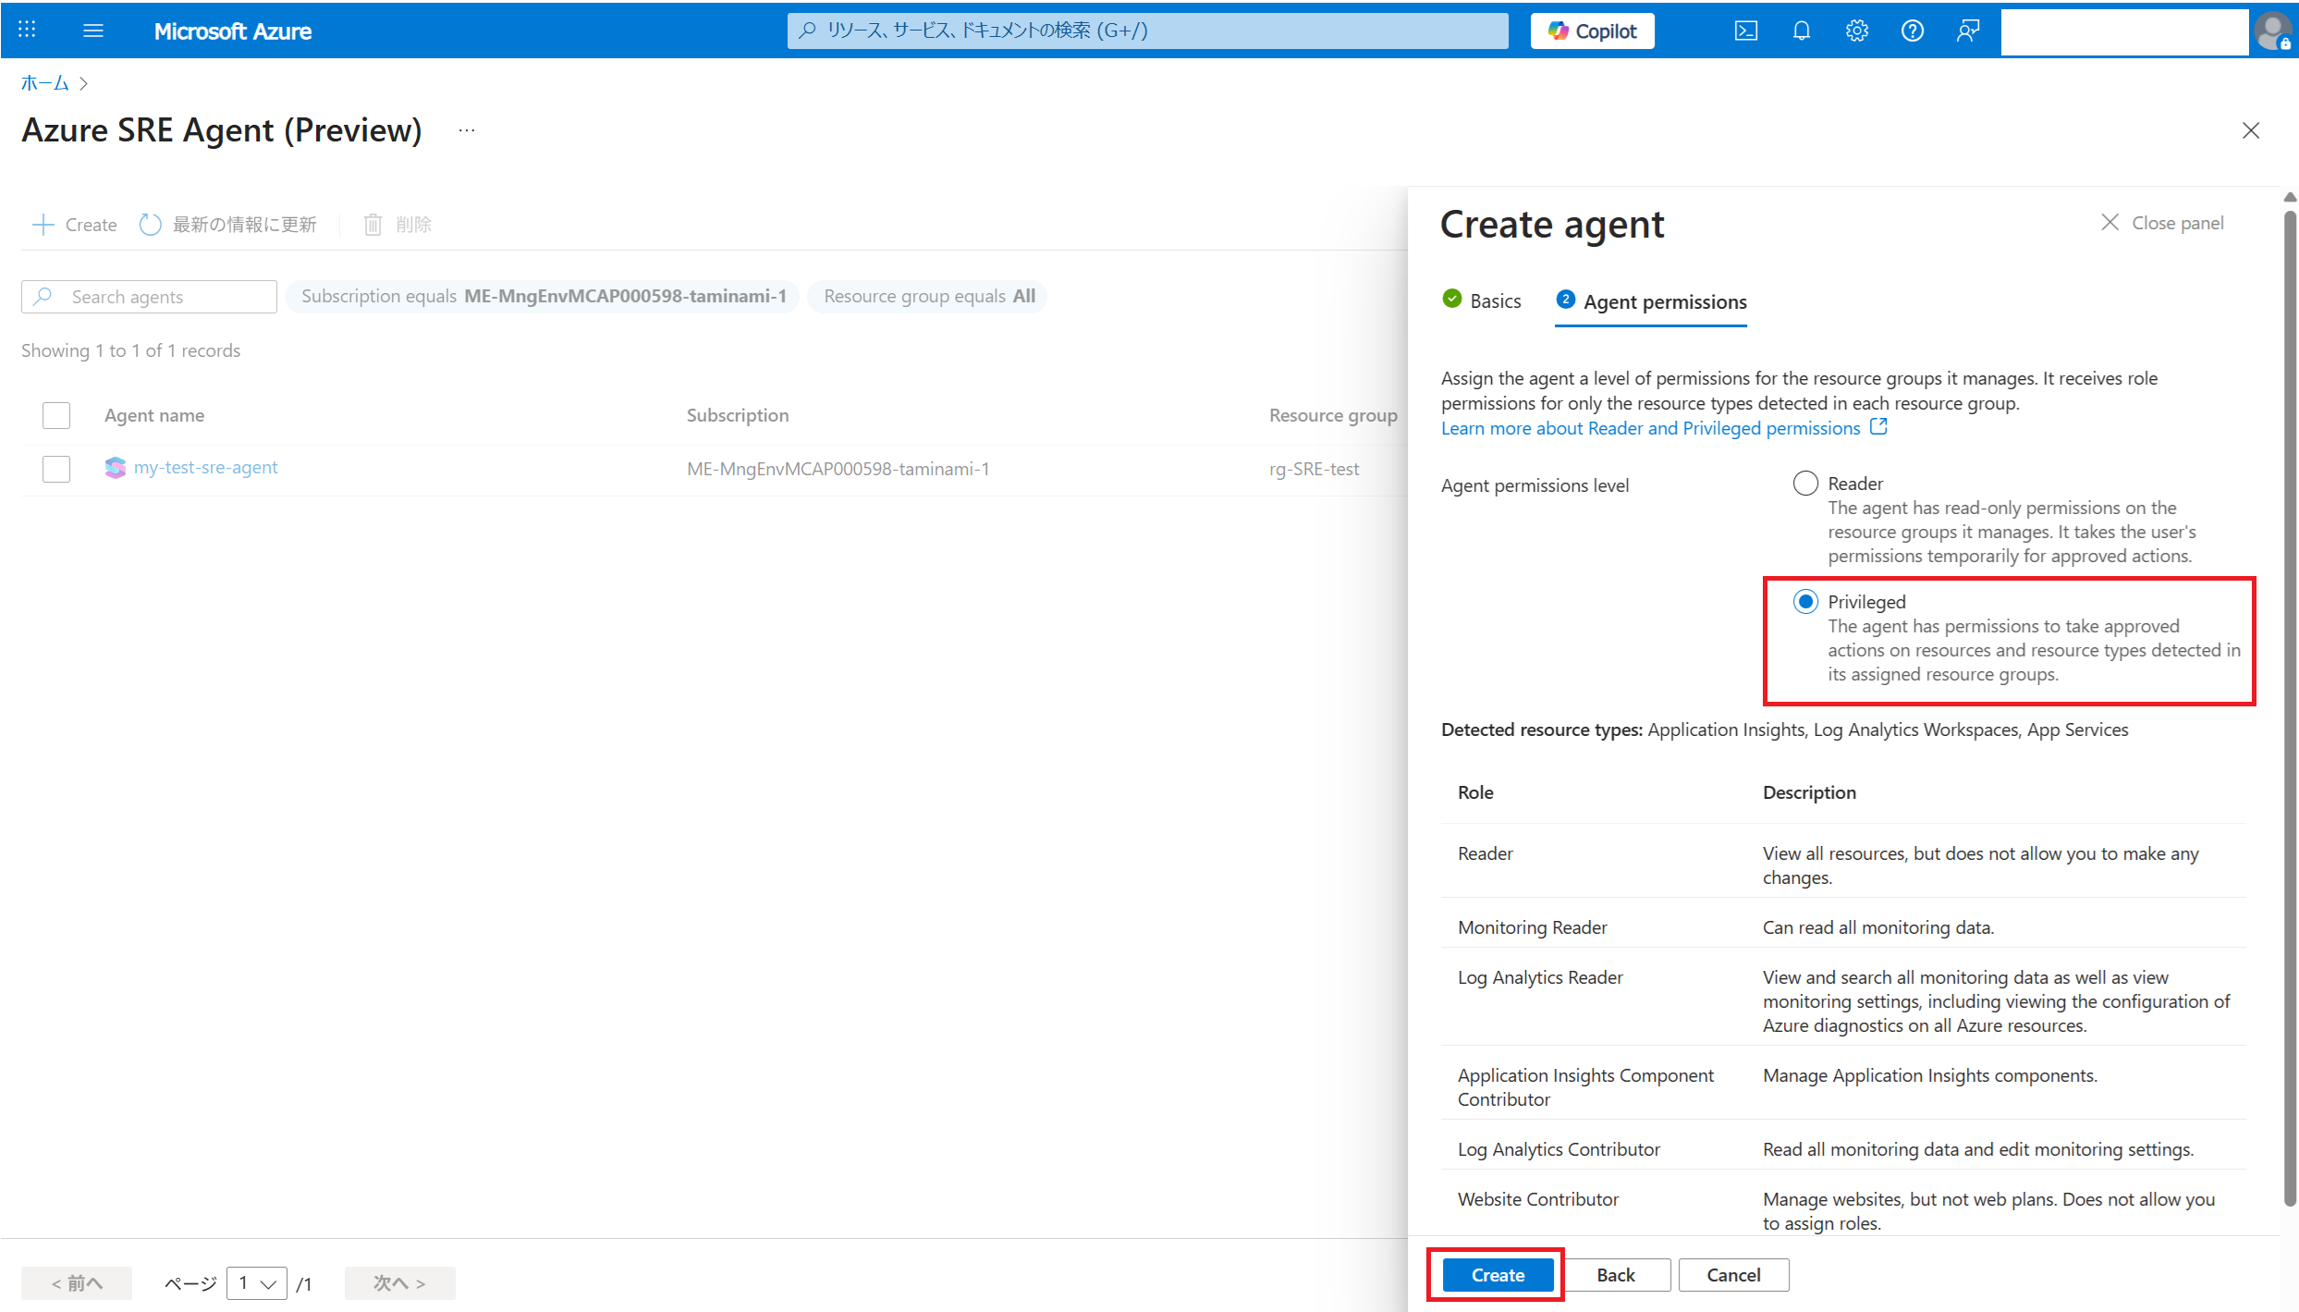Screen dimensions: 2299x1312
Task: Click the ME-MngEnvMCAP000598-taminami-1 subscription cell
Action: tap(838, 469)
